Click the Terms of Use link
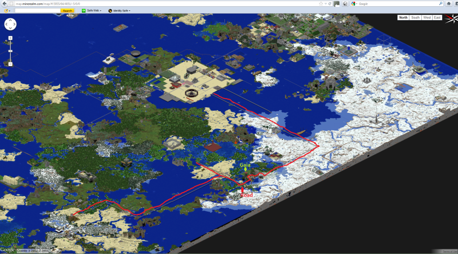 [450, 251]
